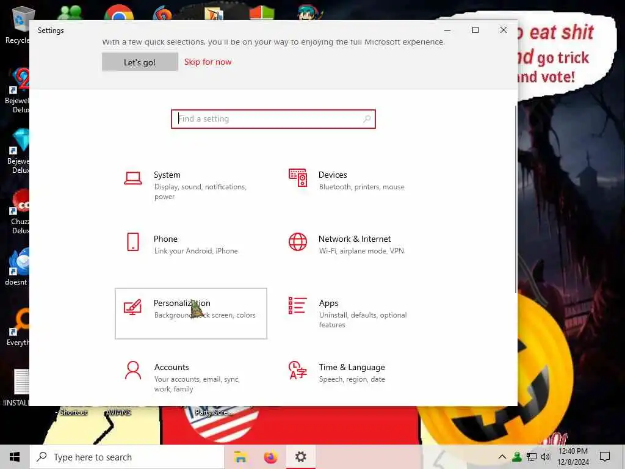The image size is (625, 469).
Task: Click 'Speech, region, date' description
Action: 352,379
